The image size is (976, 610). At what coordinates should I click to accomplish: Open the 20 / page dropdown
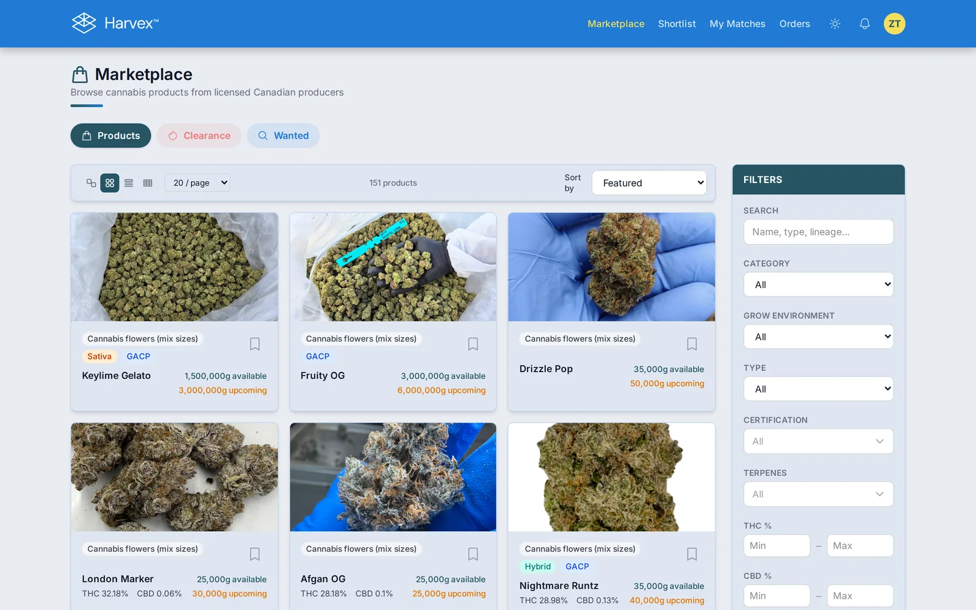click(x=198, y=183)
